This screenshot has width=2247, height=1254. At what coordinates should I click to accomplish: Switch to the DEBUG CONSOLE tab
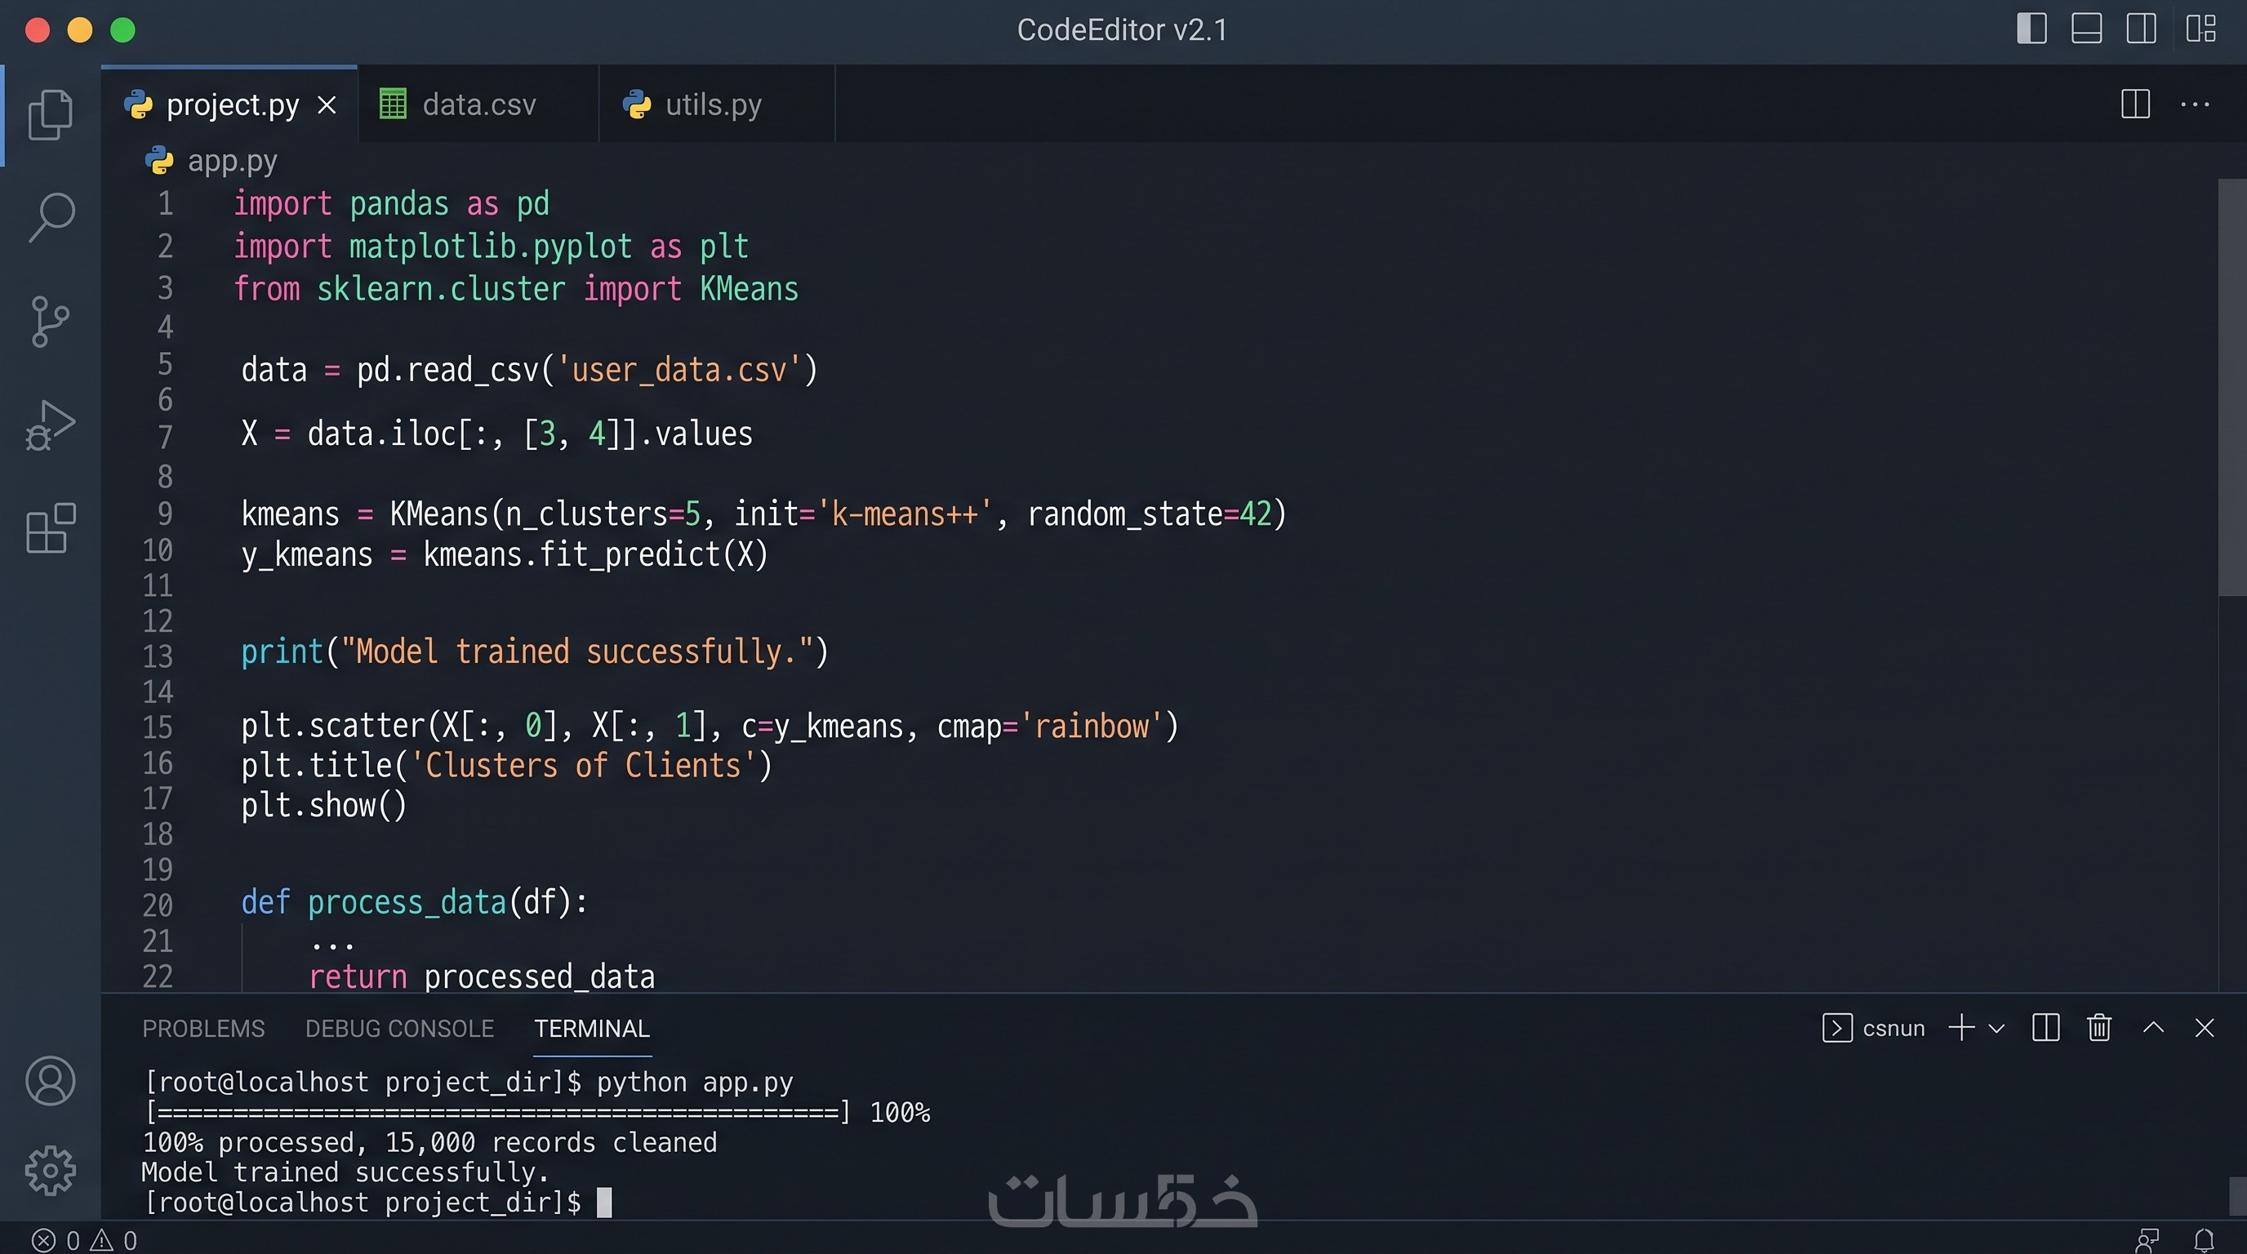pos(399,1028)
